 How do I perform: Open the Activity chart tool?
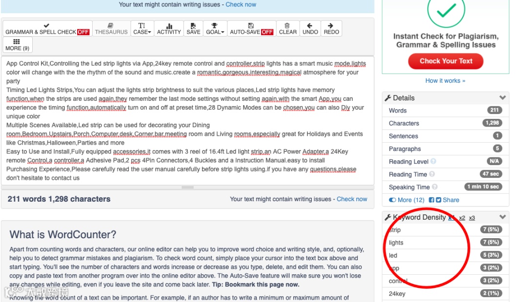coord(169,28)
